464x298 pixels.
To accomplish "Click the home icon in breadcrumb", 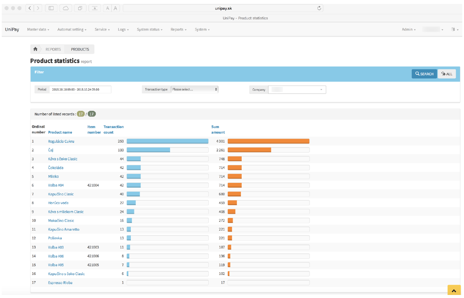I will (35, 49).
